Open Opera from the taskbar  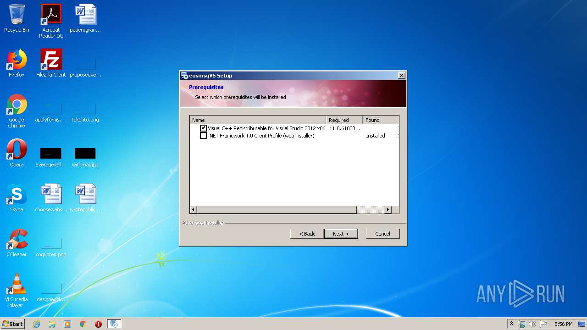pyautogui.click(x=98, y=324)
